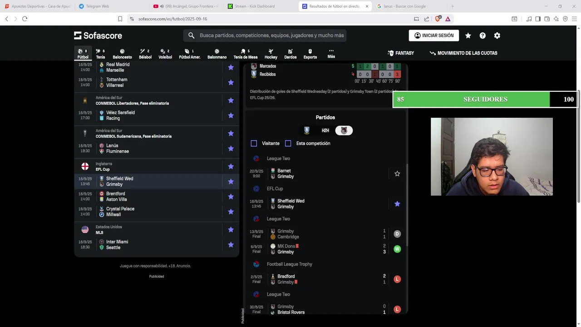Switch to the Tenis sport tab
581x327 pixels.
(100, 54)
